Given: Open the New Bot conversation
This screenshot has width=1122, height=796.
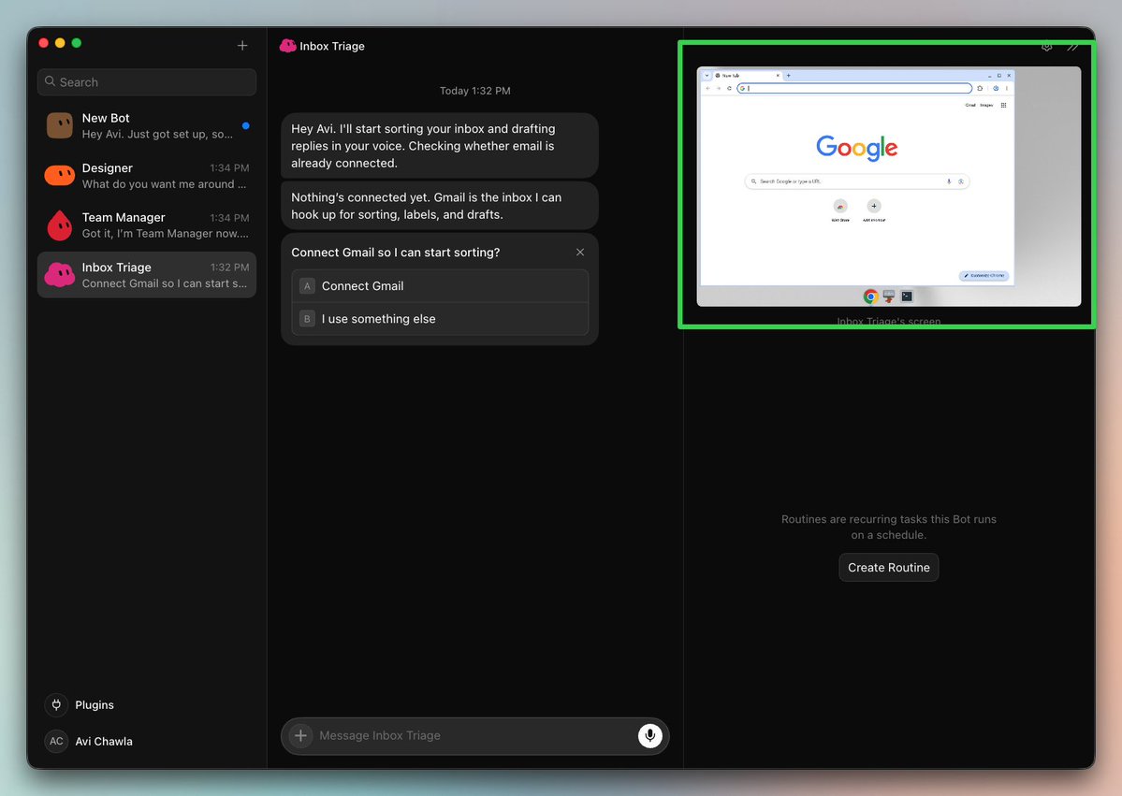Looking at the screenshot, I should point(147,126).
